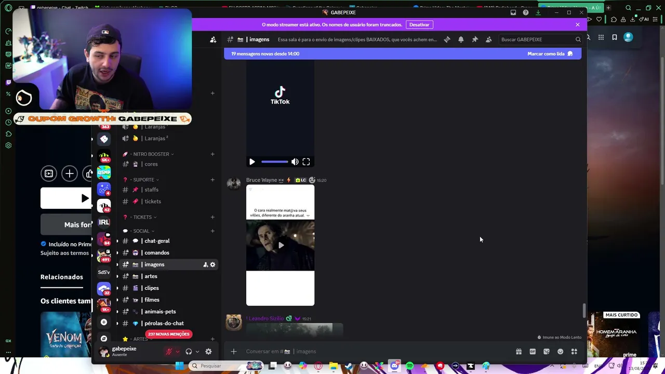Edit imagens channel settings gear

[212, 265]
